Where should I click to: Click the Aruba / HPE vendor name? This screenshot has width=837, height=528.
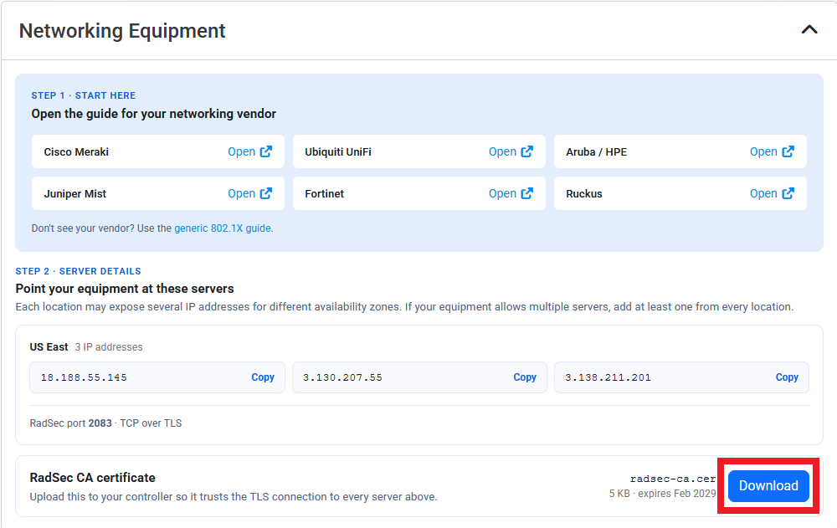596,151
